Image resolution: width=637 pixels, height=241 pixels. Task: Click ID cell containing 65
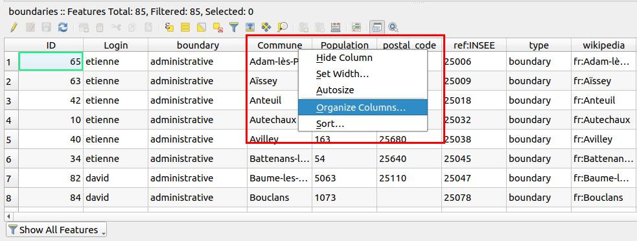[51, 62]
